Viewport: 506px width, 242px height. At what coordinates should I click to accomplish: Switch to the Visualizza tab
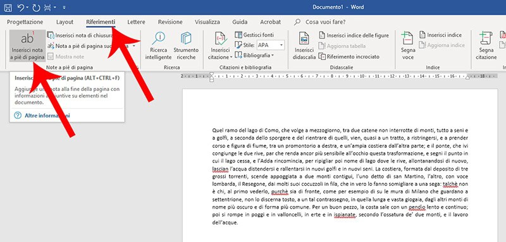tap(207, 22)
